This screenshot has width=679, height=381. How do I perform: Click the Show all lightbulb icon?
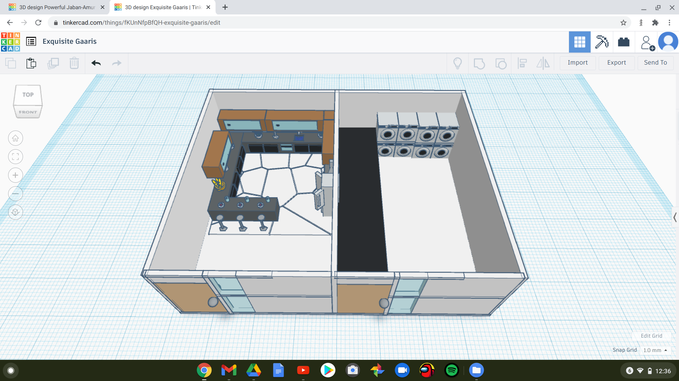tap(458, 63)
